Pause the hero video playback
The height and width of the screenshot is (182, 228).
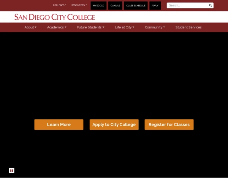(11, 171)
